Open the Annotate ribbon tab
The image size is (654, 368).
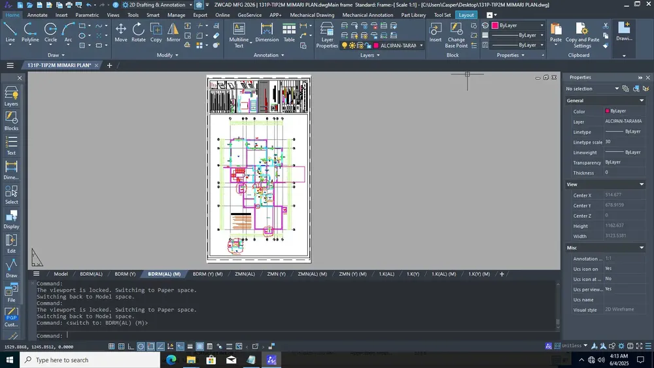(x=37, y=15)
